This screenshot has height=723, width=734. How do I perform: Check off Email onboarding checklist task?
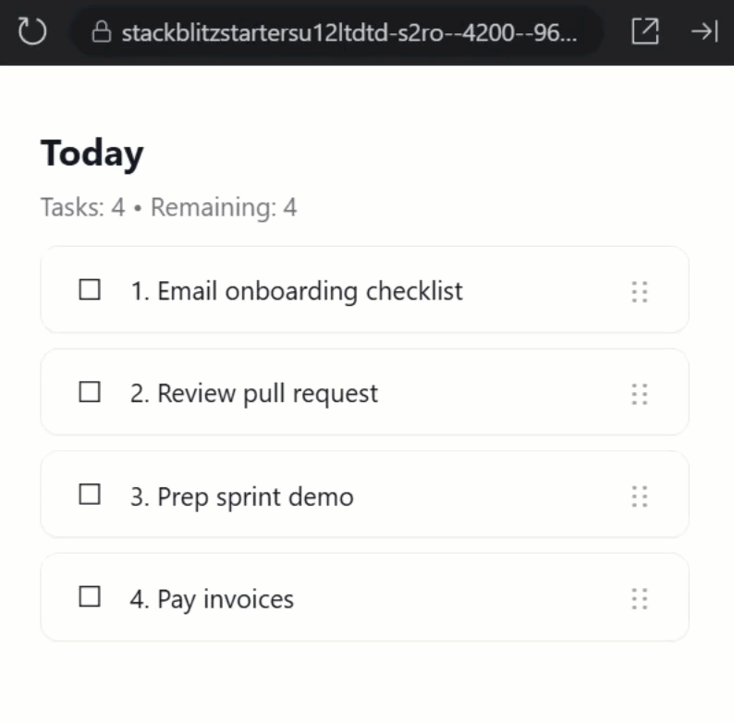point(90,291)
